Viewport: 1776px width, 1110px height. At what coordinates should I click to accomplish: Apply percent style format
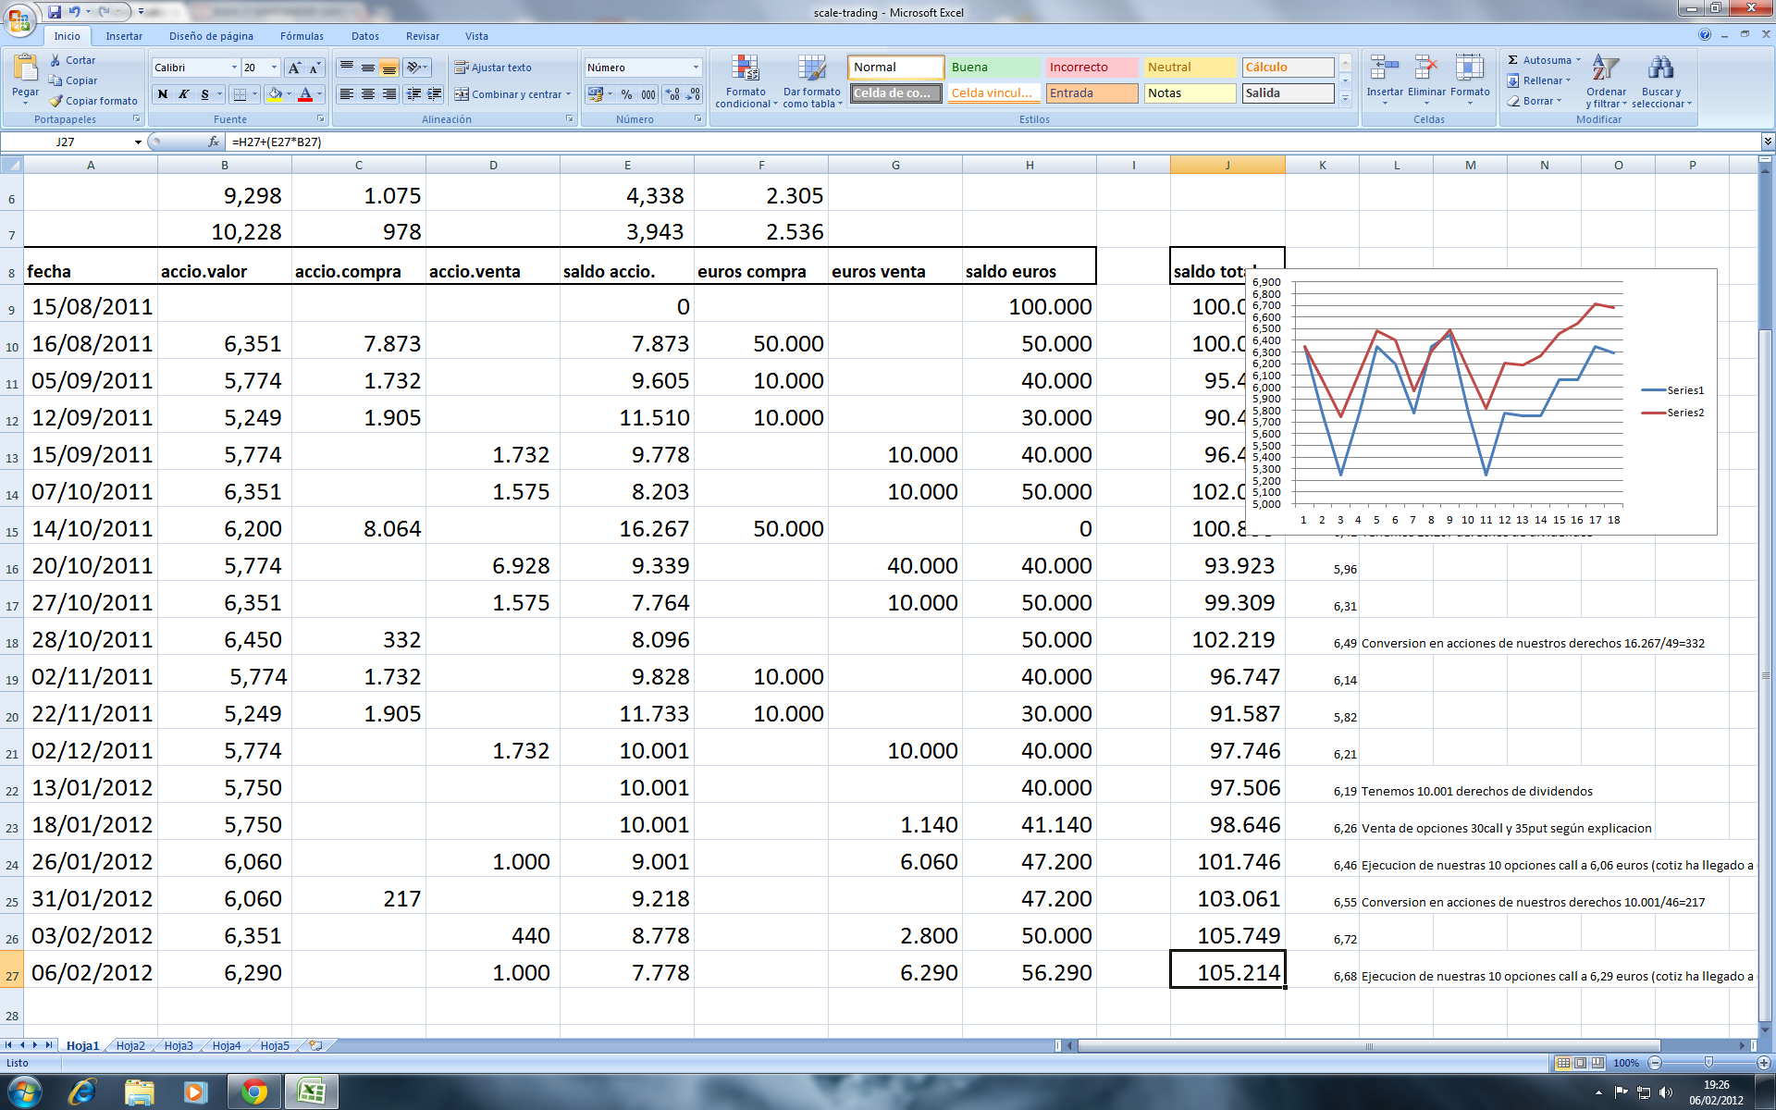(x=627, y=94)
